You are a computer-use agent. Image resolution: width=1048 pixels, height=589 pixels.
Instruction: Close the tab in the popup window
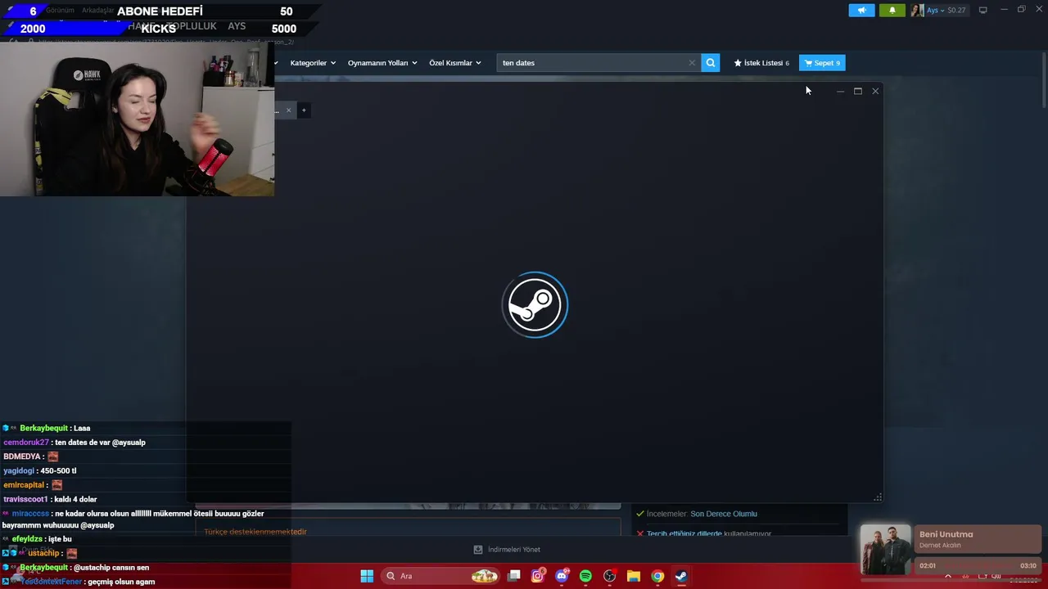pos(288,110)
